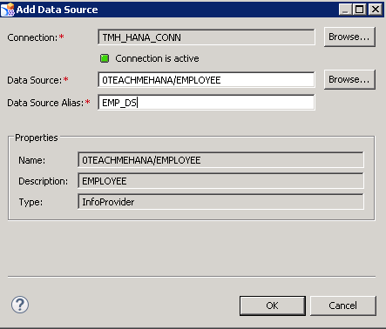Minimize the Add Data Source dialog
Image resolution: width=386 pixels, height=329 pixels.
pyautogui.click(x=345, y=10)
